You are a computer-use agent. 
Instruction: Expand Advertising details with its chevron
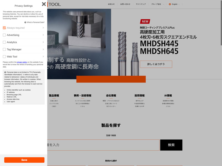(x=43, y=35)
